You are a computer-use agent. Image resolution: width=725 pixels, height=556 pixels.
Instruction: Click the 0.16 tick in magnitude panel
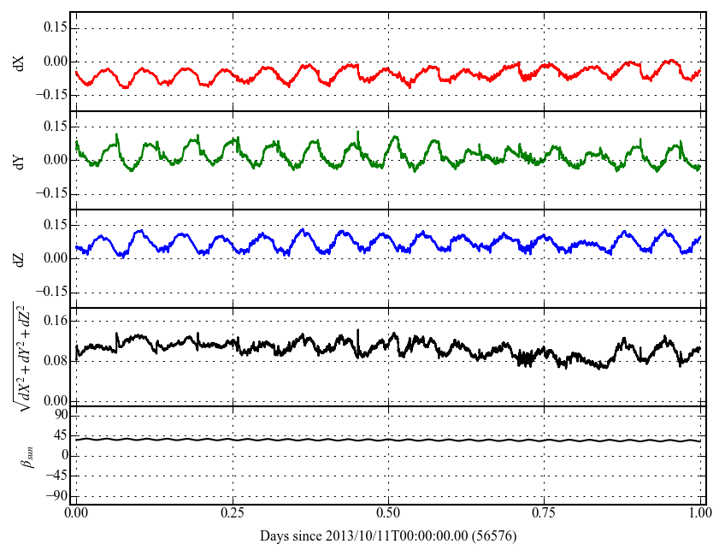tap(55, 321)
